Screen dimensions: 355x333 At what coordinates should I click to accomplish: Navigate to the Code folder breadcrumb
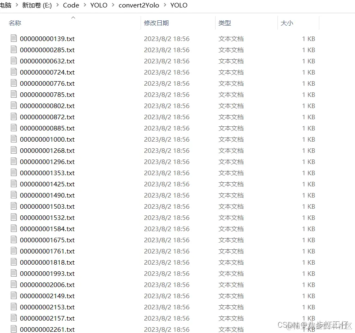(x=71, y=5)
